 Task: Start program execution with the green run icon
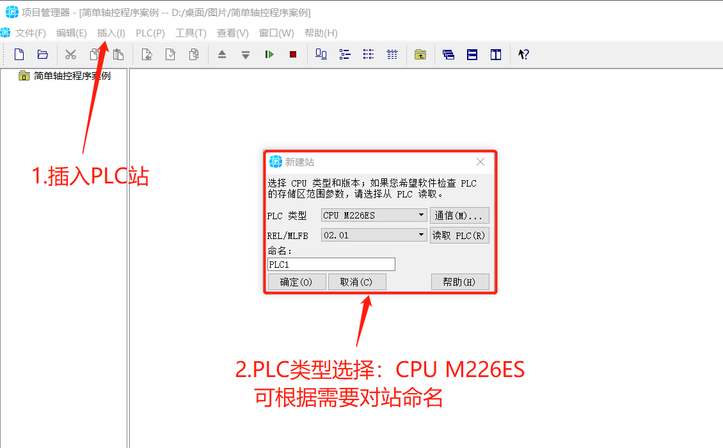pyautogui.click(x=269, y=54)
